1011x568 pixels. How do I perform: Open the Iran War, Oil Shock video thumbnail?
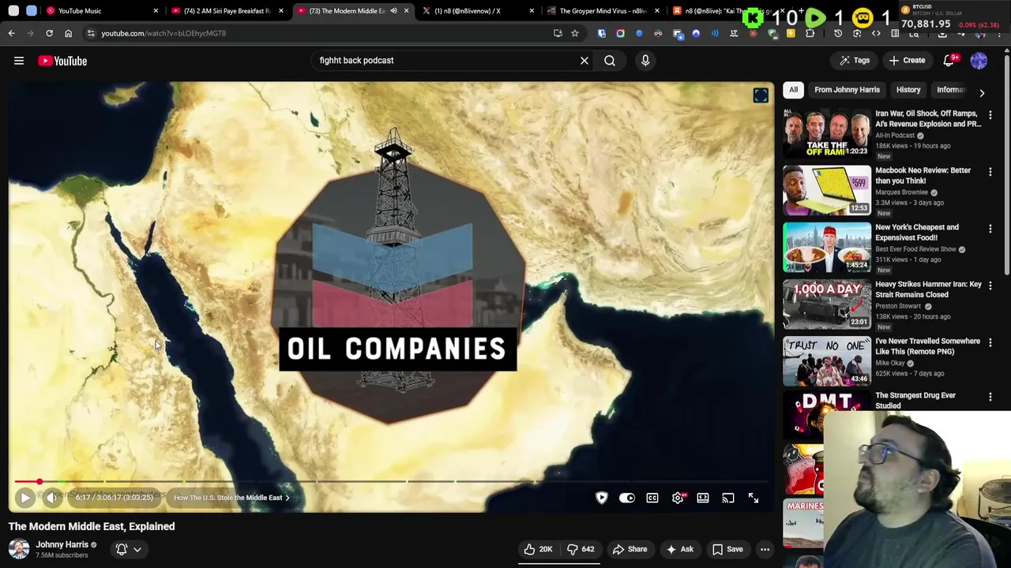[826, 133]
